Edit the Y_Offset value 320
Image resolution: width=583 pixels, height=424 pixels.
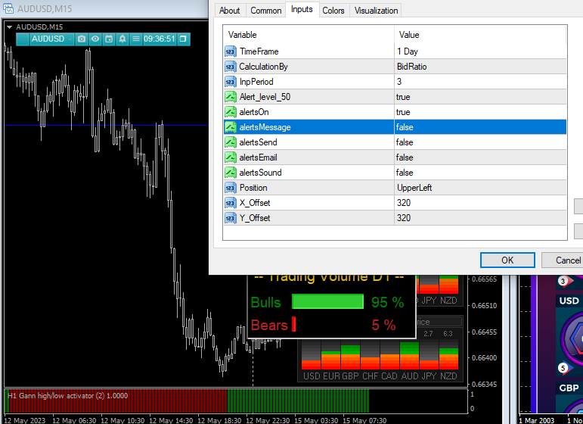[480, 218]
